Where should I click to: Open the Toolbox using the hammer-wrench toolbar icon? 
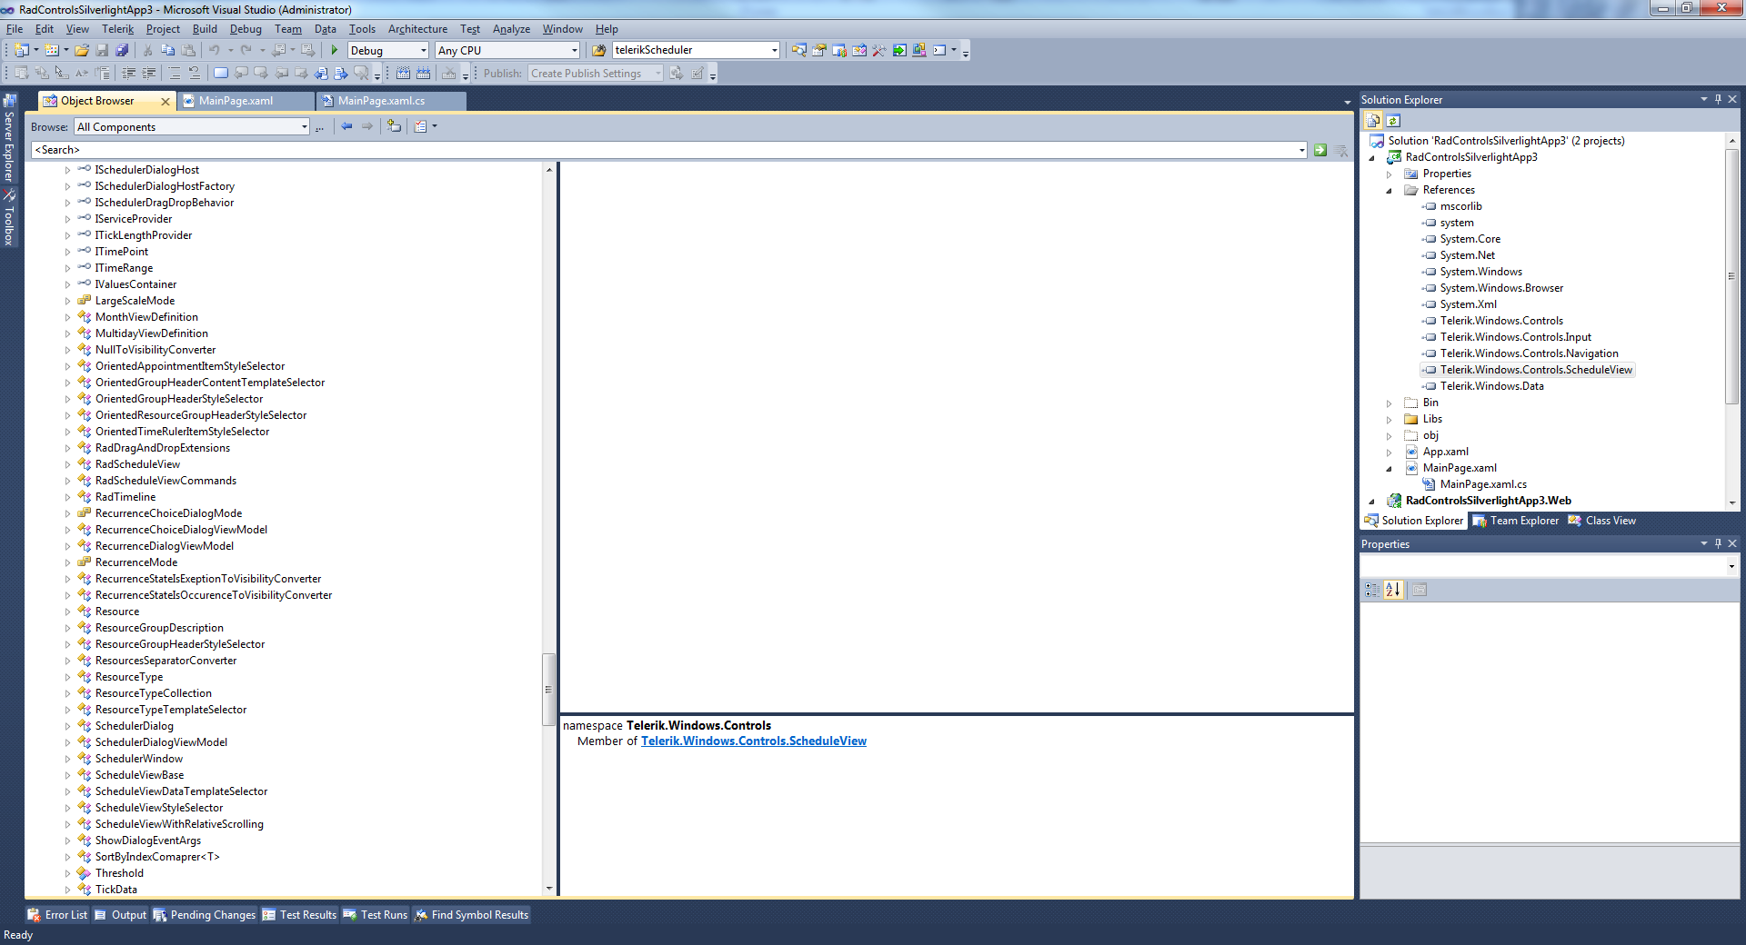tap(879, 51)
